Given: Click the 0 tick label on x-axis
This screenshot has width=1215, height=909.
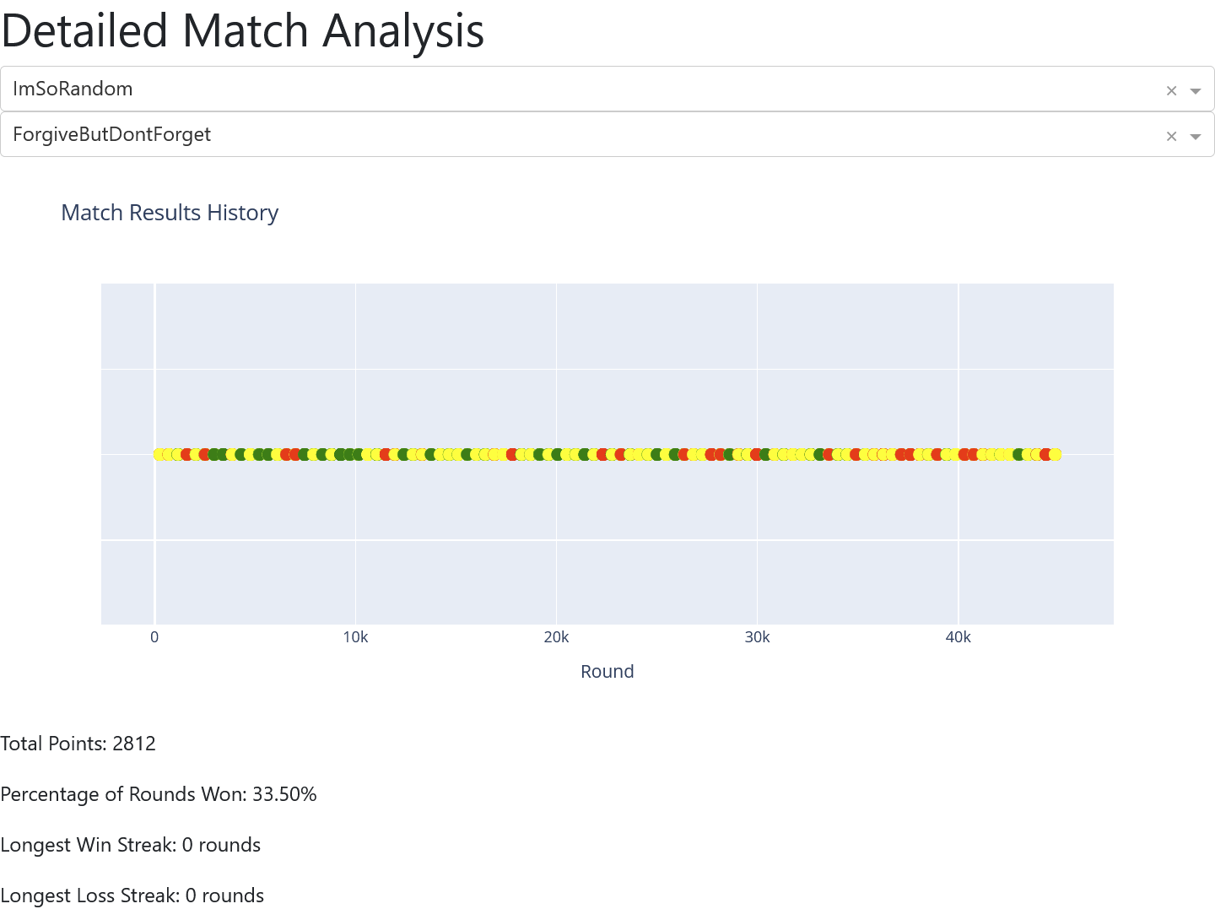Looking at the screenshot, I should coord(154,637).
